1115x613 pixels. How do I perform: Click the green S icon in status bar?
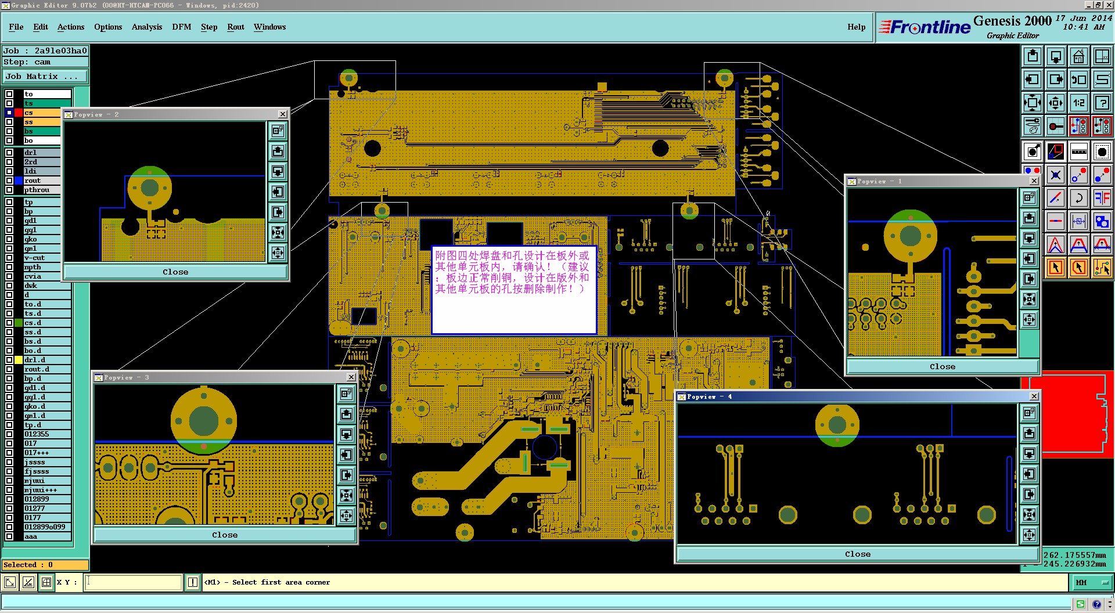(x=1080, y=604)
